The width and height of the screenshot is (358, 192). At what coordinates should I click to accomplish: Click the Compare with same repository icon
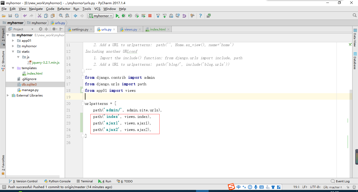[171, 16]
